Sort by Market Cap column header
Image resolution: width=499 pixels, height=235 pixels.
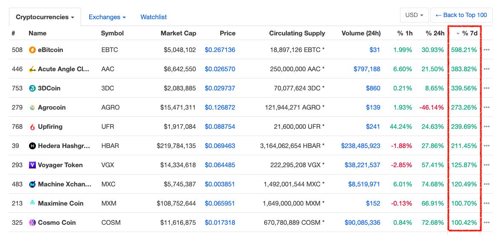[x=178, y=33]
